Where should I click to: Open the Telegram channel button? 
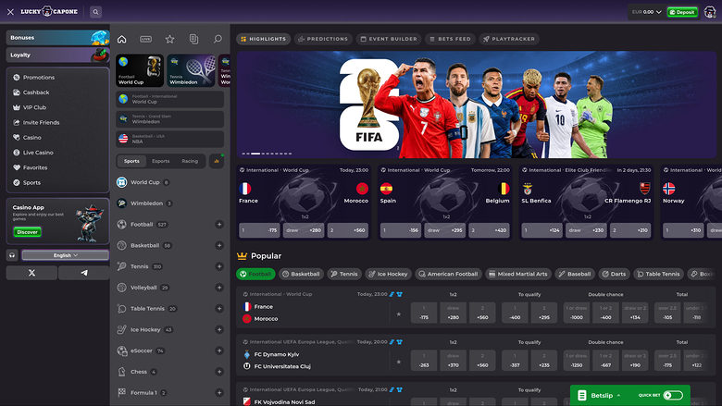(84, 273)
